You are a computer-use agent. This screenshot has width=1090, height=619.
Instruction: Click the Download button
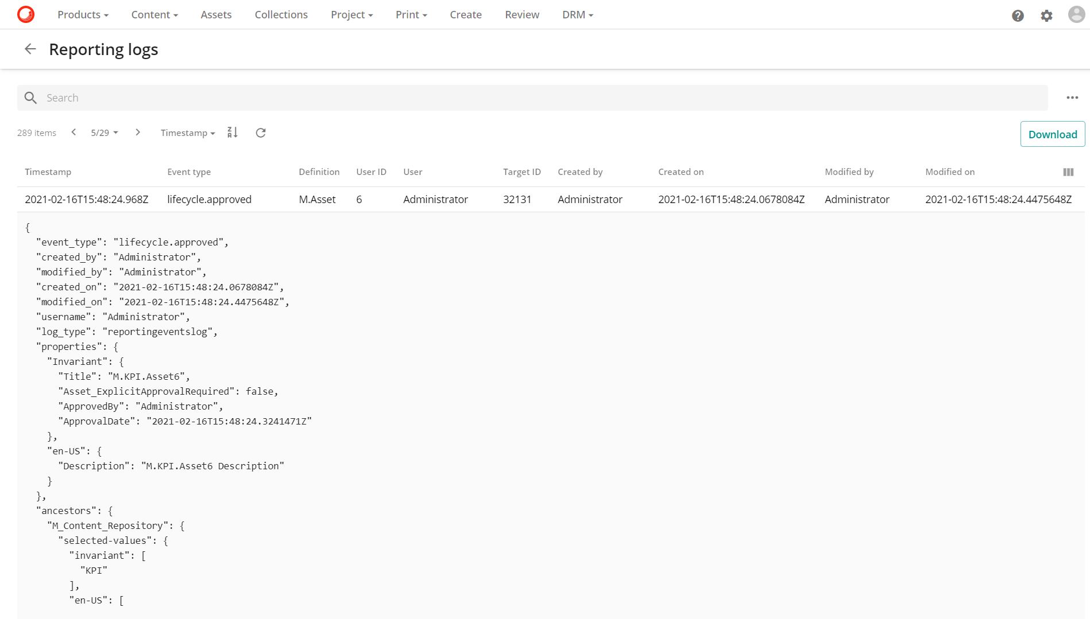pos(1053,134)
